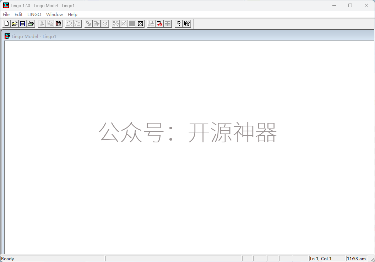
Task: Click the Ready status bar text
Action: point(8,259)
